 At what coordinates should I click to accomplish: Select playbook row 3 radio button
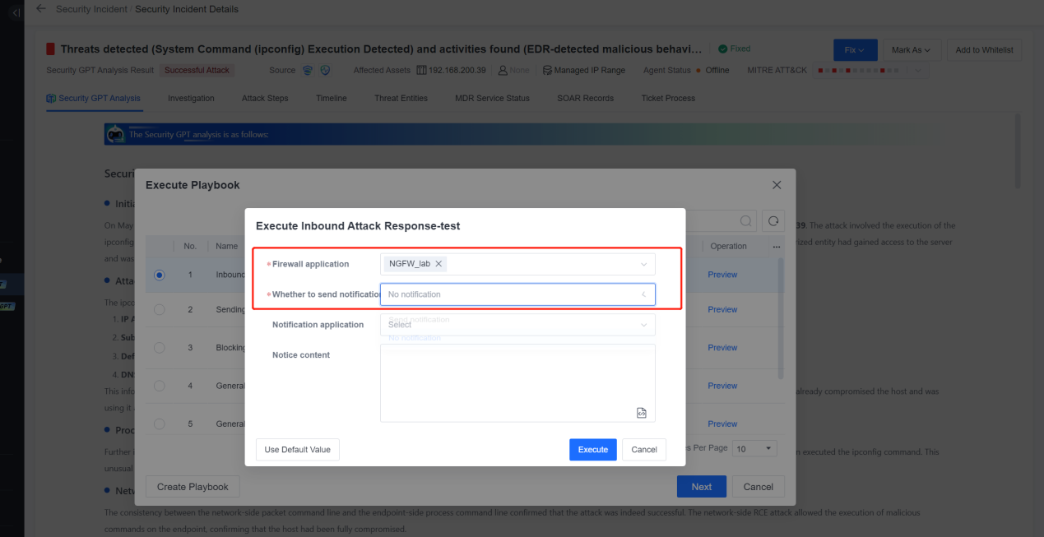(x=160, y=348)
